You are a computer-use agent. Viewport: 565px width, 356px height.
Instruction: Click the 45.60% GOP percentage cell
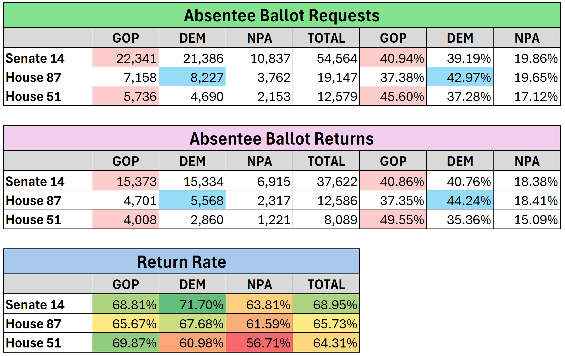(393, 96)
